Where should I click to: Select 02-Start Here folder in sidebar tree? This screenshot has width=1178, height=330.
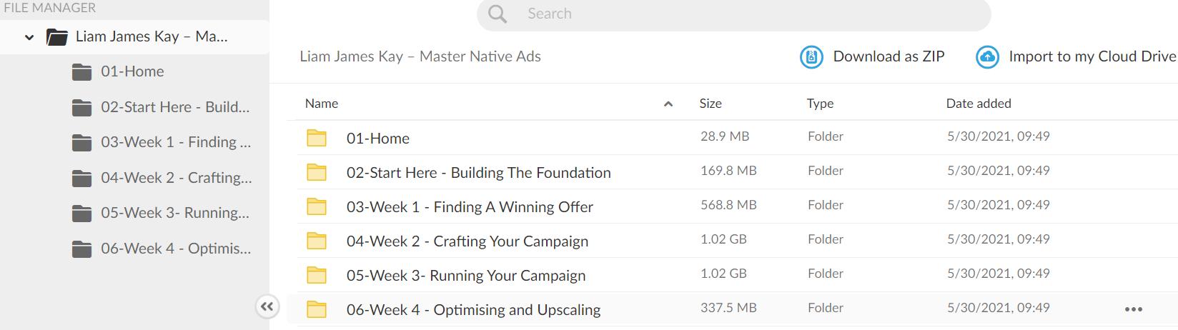pyautogui.click(x=175, y=107)
